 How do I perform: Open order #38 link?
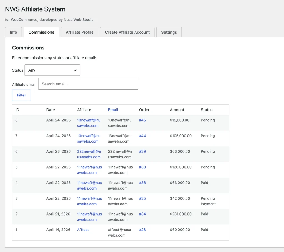(142, 167)
